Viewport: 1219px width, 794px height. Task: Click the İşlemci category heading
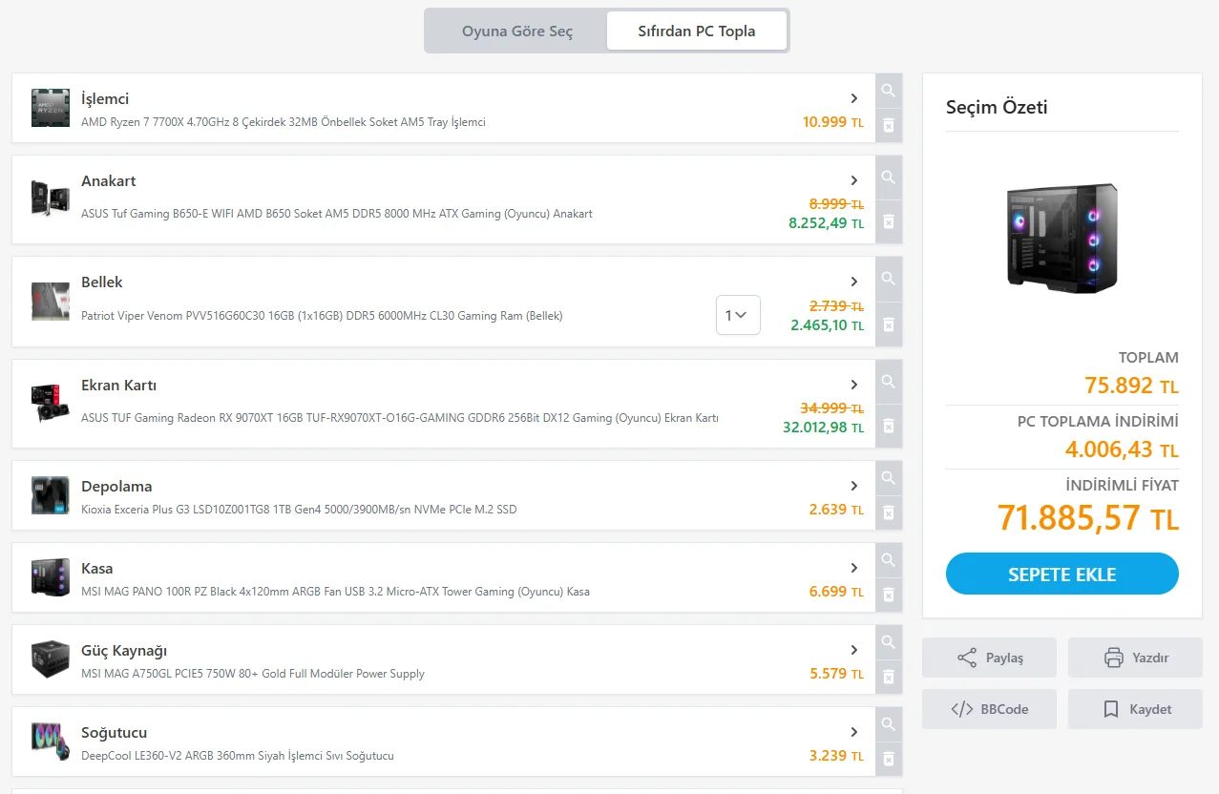tap(105, 98)
